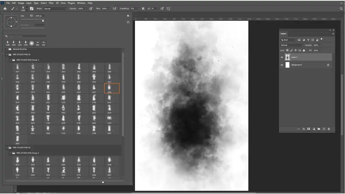
Task: Open the brush Mode dropdown
Action: tap(55, 9)
